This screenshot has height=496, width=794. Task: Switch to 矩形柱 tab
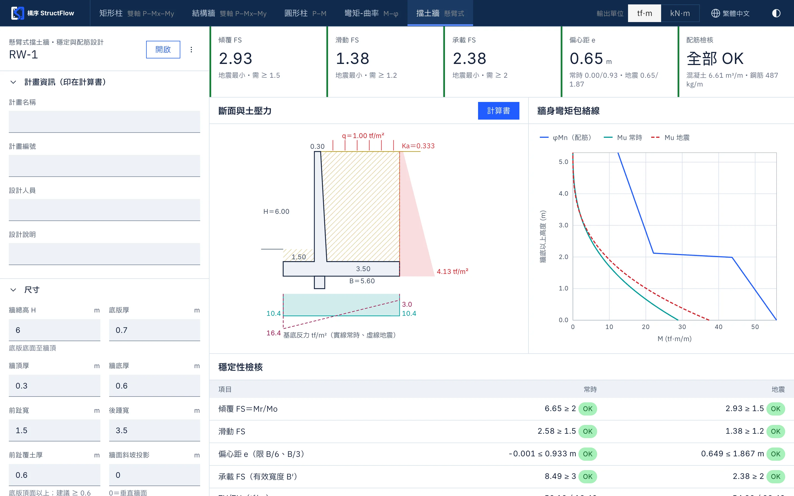pos(136,13)
